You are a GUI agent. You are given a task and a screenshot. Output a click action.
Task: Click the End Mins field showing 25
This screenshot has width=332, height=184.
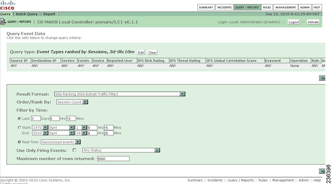pyautogui.click(x=109, y=133)
